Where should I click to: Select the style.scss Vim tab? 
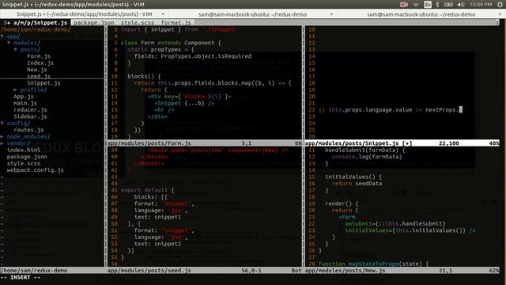pos(138,23)
